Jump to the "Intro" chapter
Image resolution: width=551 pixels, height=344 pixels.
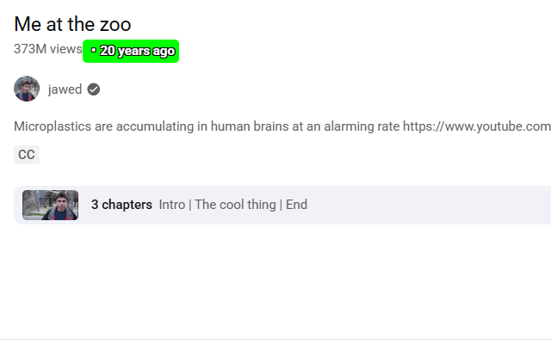pyautogui.click(x=171, y=205)
